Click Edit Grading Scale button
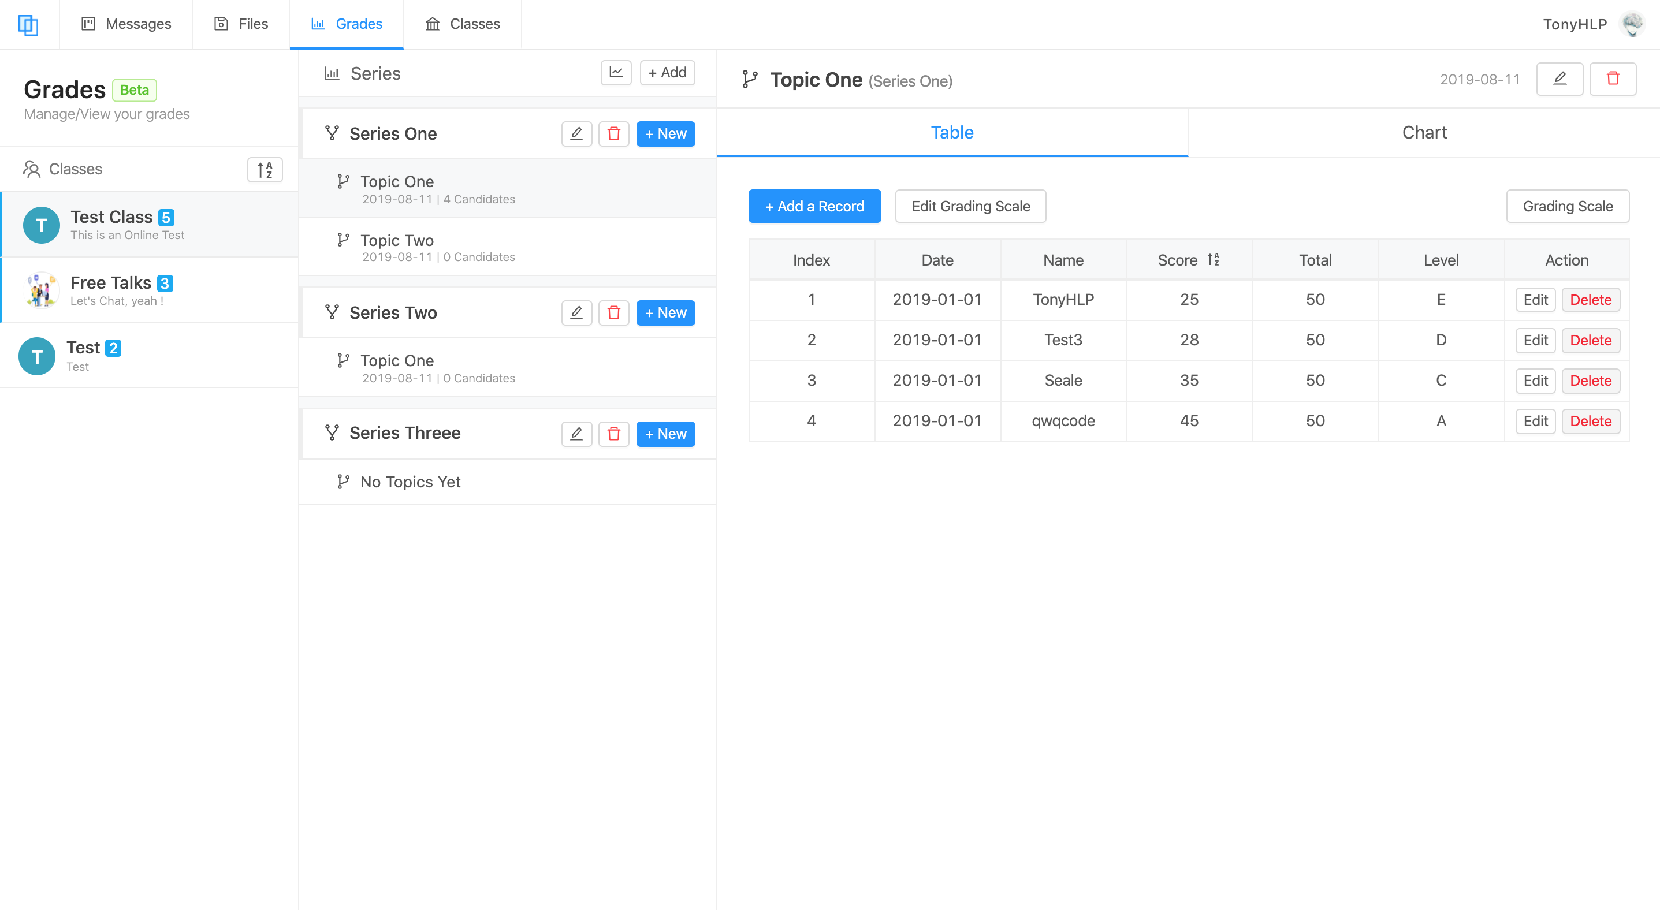 970,206
